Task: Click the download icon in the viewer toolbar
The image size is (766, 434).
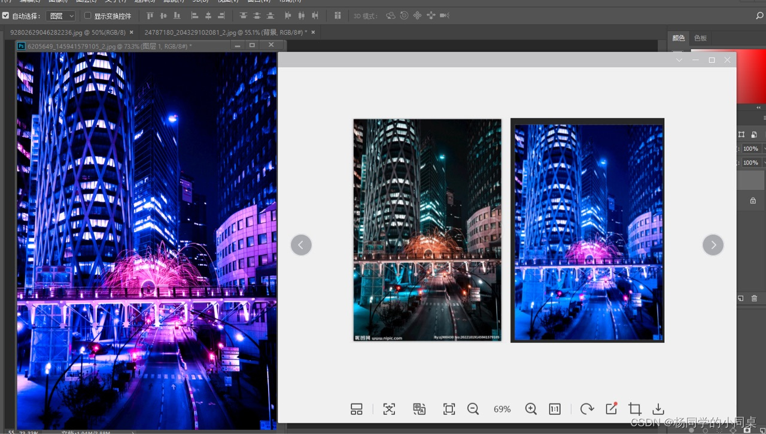Action: 658,409
